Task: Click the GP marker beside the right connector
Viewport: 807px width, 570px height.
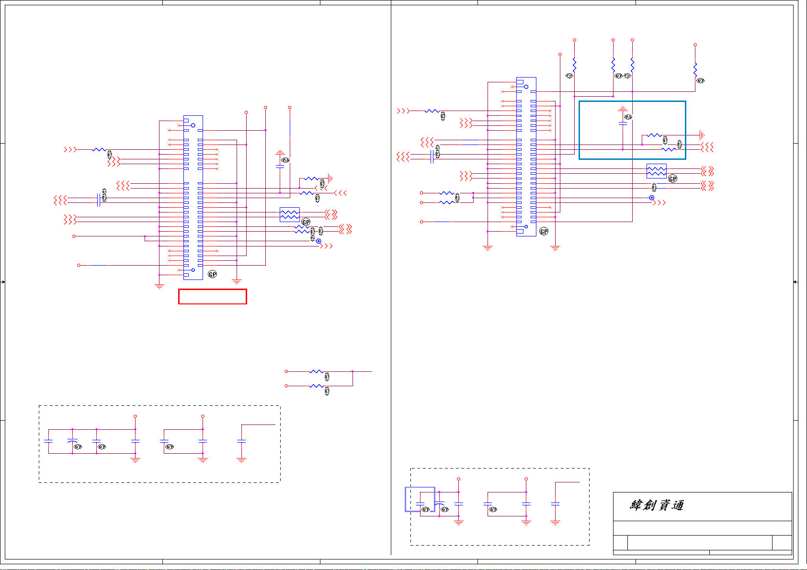Action: [x=544, y=231]
